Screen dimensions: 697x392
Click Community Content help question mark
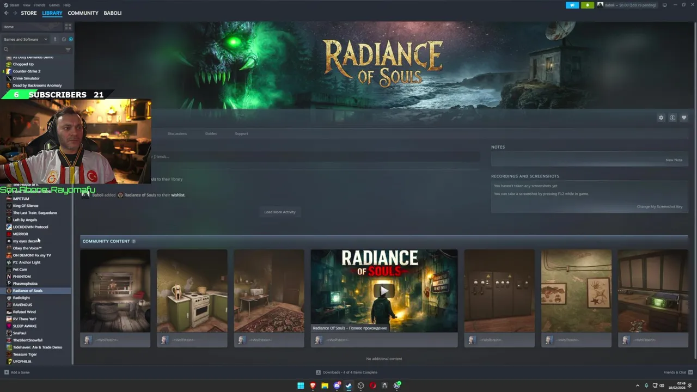[x=133, y=241]
